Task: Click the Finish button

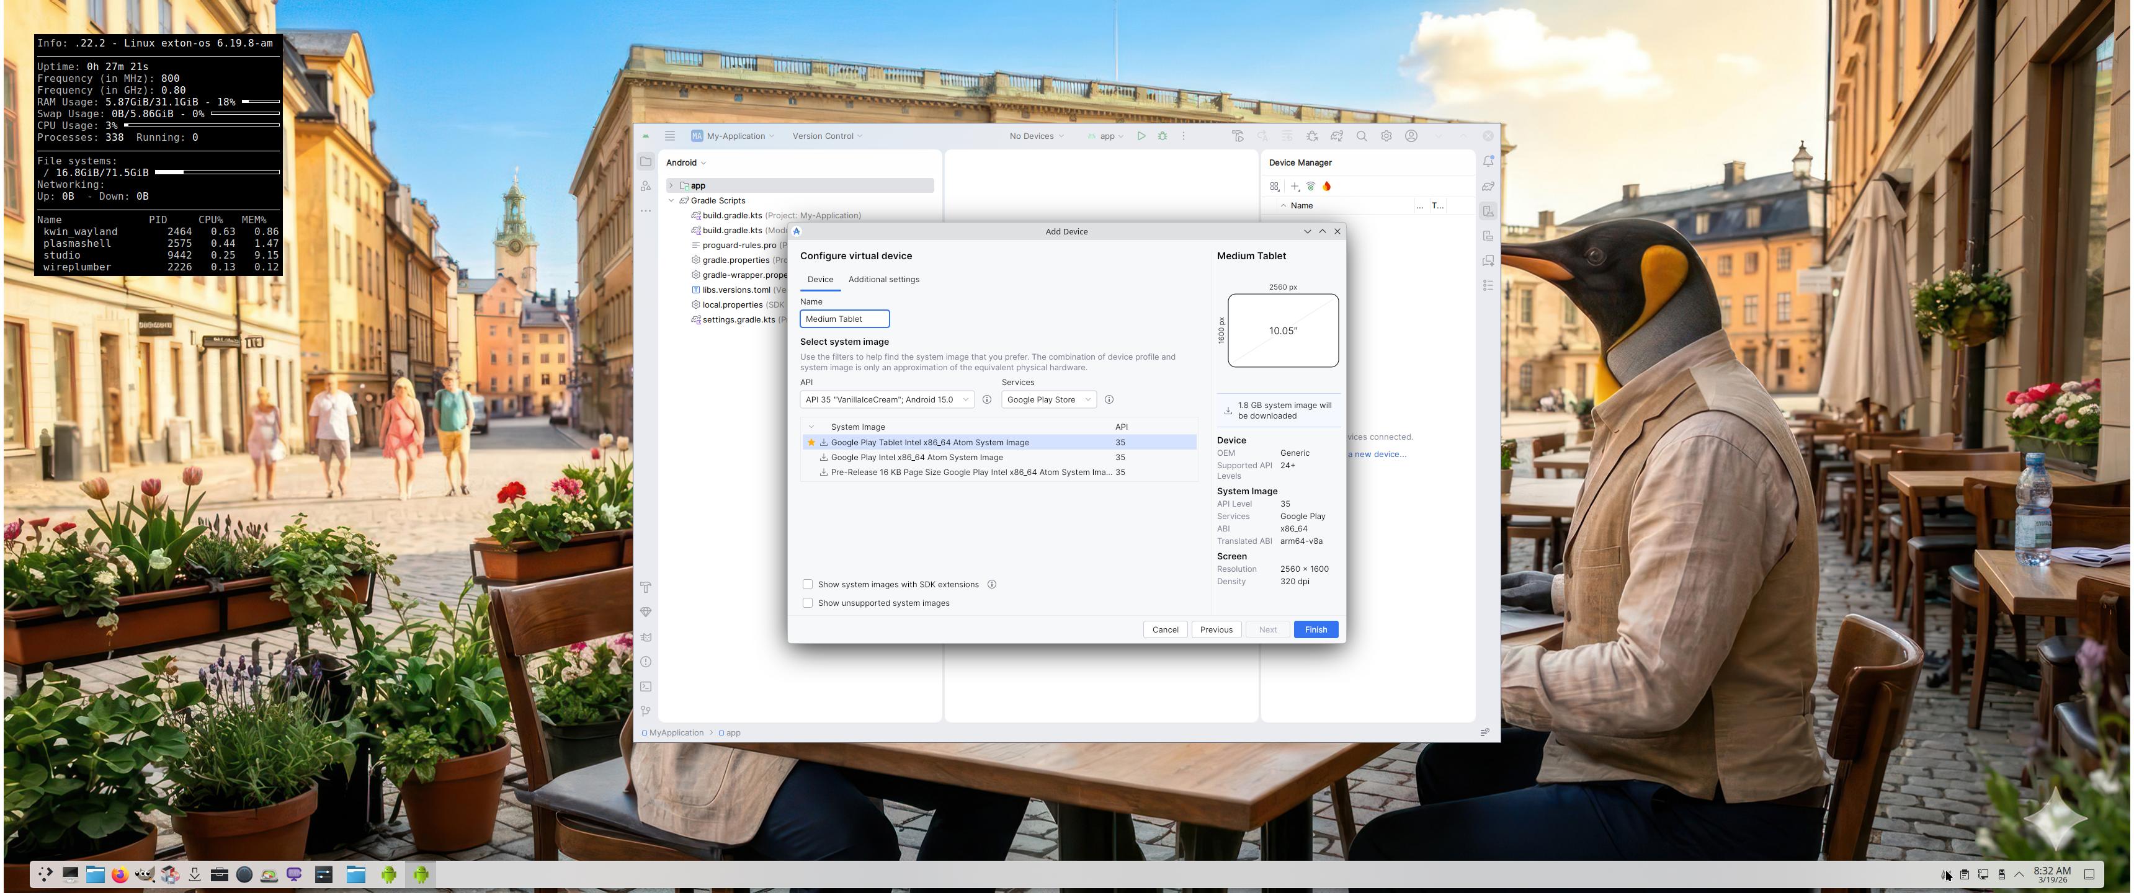Action: point(1315,629)
